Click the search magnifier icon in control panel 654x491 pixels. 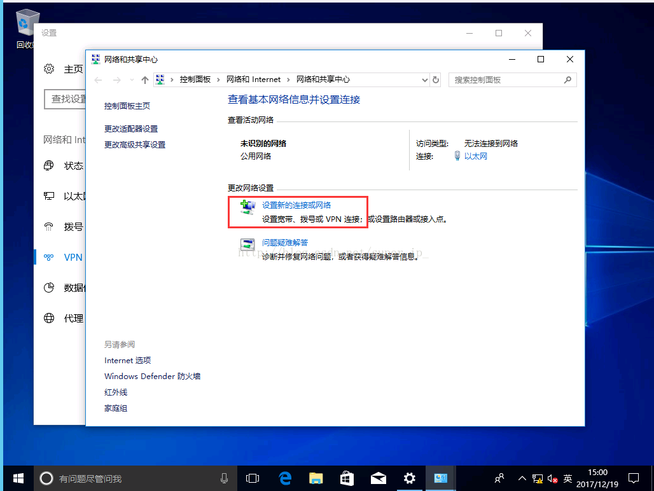(x=567, y=80)
